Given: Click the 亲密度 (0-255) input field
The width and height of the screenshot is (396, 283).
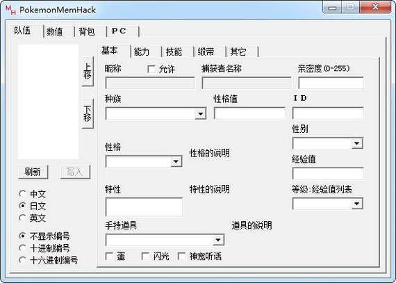Looking at the screenshot, I should (331, 83).
